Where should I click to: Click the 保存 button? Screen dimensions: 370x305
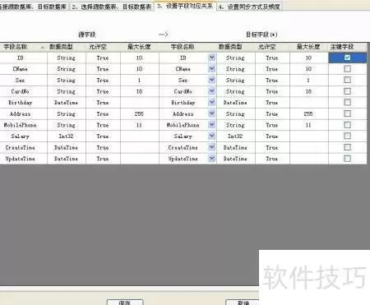(125, 302)
